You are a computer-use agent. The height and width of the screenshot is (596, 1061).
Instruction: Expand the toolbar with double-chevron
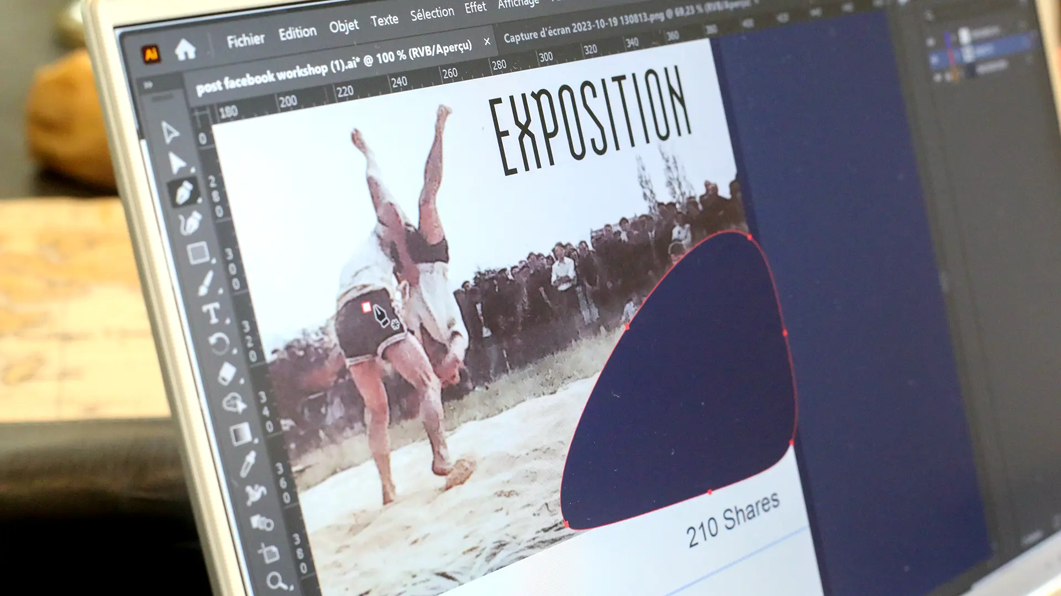click(x=148, y=85)
